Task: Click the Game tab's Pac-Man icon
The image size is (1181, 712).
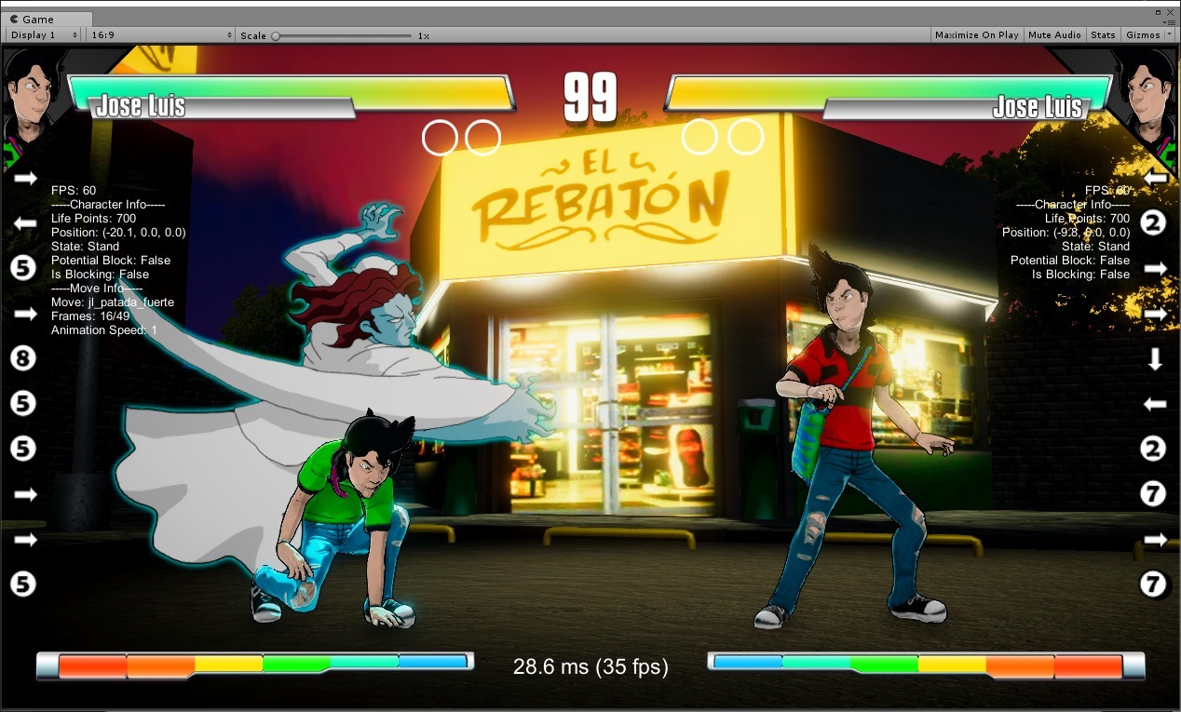Action: click(14, 20)
